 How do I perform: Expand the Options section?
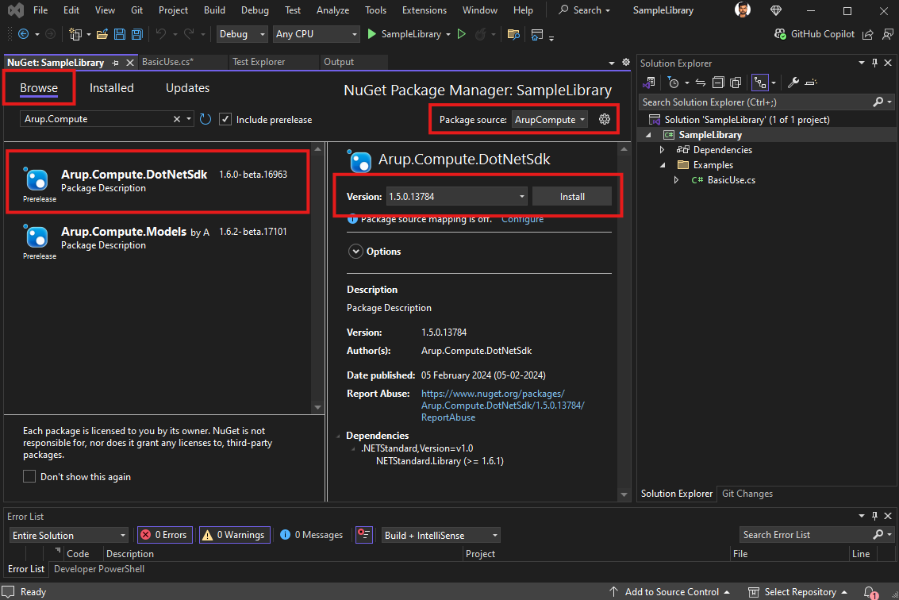click(356, 252)
